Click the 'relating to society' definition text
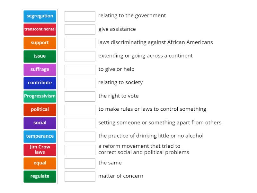The image size is (257, 193). pos(120,82)
